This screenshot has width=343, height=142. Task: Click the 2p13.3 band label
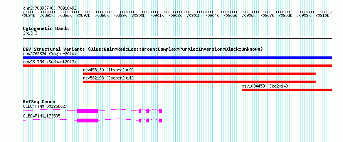pos(30,33)
